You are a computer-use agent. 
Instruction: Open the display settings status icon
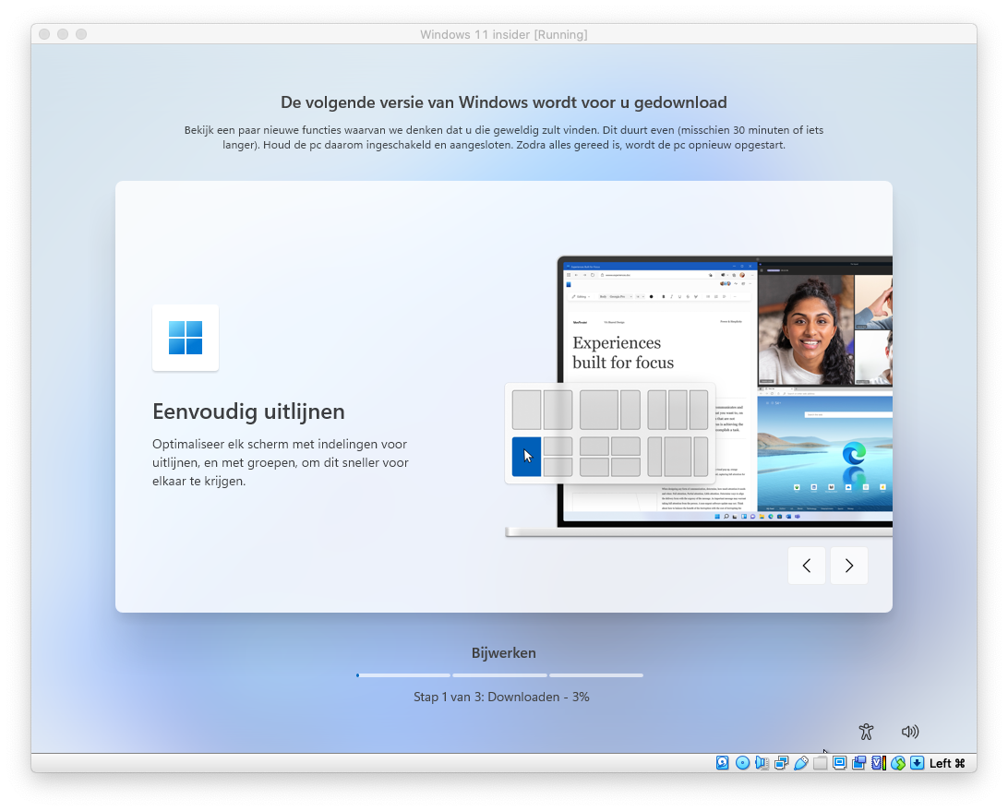click(839, 763)
